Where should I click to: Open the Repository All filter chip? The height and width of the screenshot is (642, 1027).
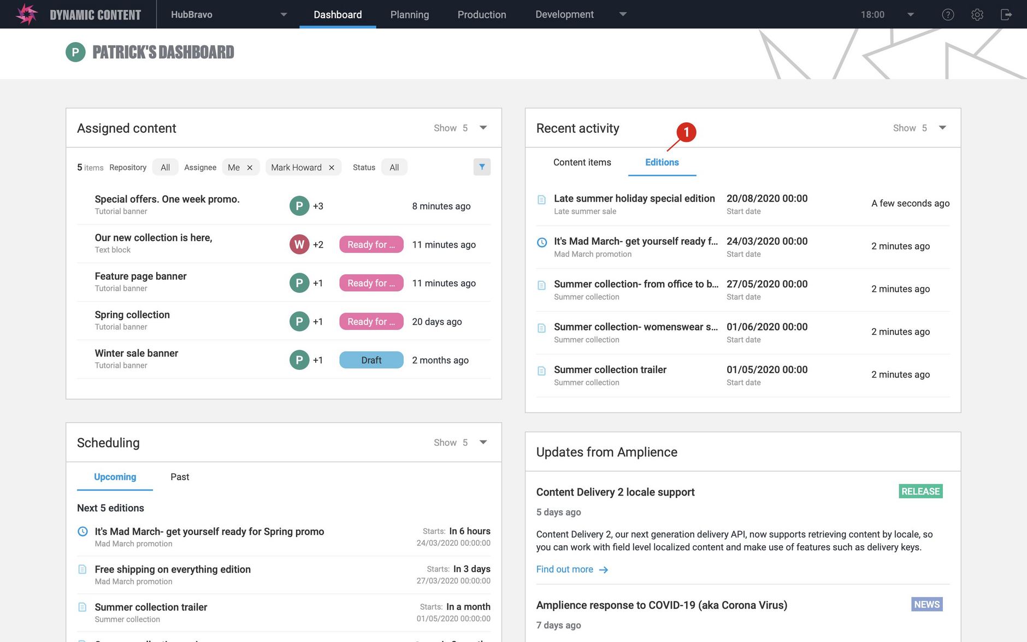point(166,168)
